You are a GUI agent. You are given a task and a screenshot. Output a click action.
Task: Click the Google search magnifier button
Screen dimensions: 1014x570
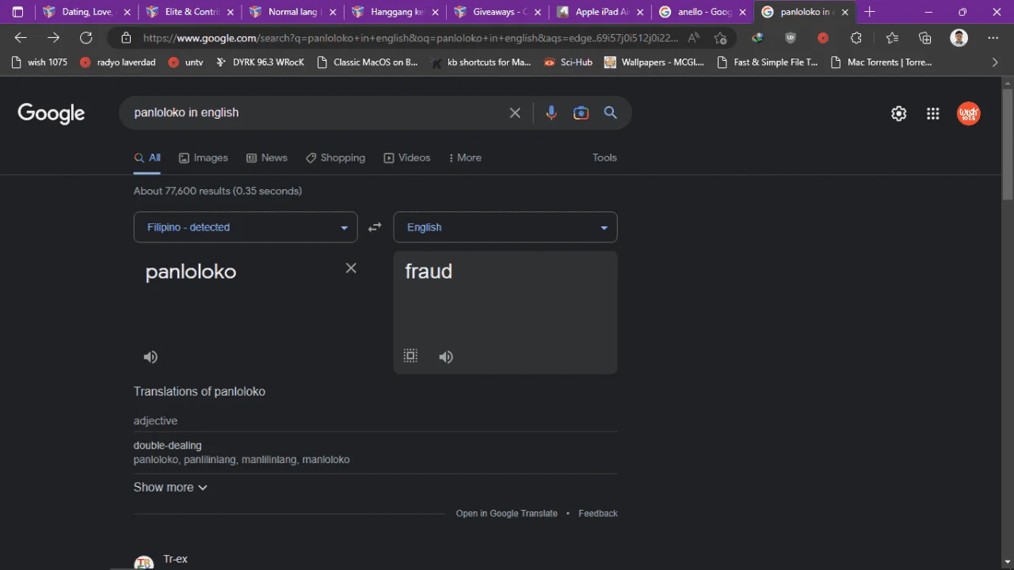[610, 112]
